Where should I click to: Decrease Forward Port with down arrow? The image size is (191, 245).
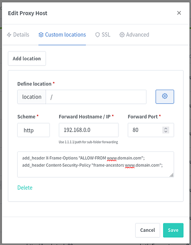click(x=166, y=131)
